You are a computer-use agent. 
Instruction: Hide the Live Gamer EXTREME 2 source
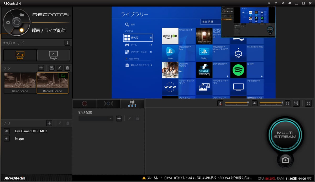(7, 131)
